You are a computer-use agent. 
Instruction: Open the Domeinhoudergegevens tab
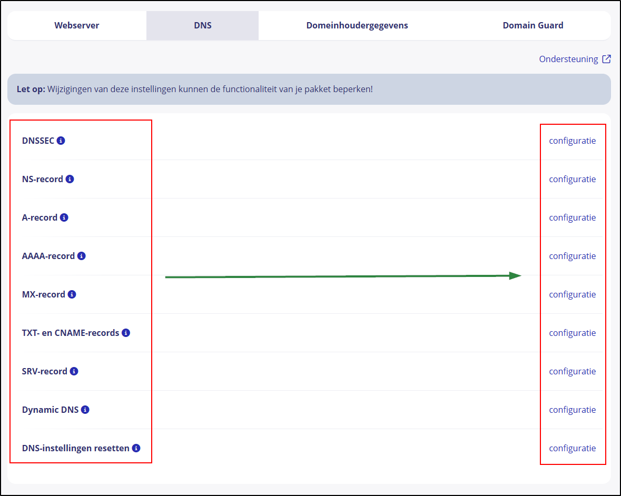coord(357,25)
